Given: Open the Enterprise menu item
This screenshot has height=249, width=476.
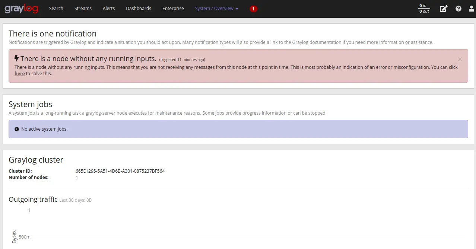Looking at the screenshot, I should (x=173, y=9).
